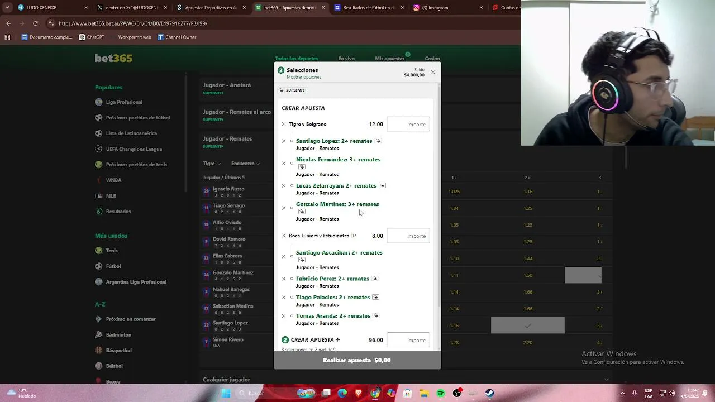Close the Selecciones bet slip panel
This screenshot has height=402, width=715.
(x=433, y=73)
